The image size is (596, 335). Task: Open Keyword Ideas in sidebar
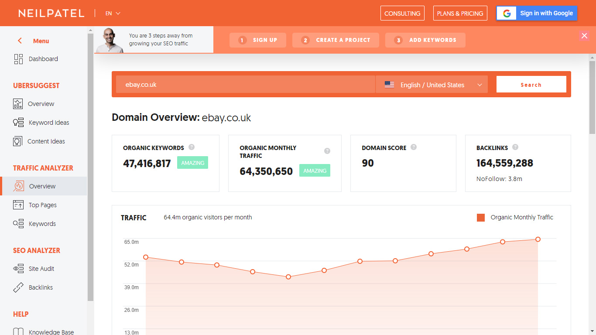point(49,123)
